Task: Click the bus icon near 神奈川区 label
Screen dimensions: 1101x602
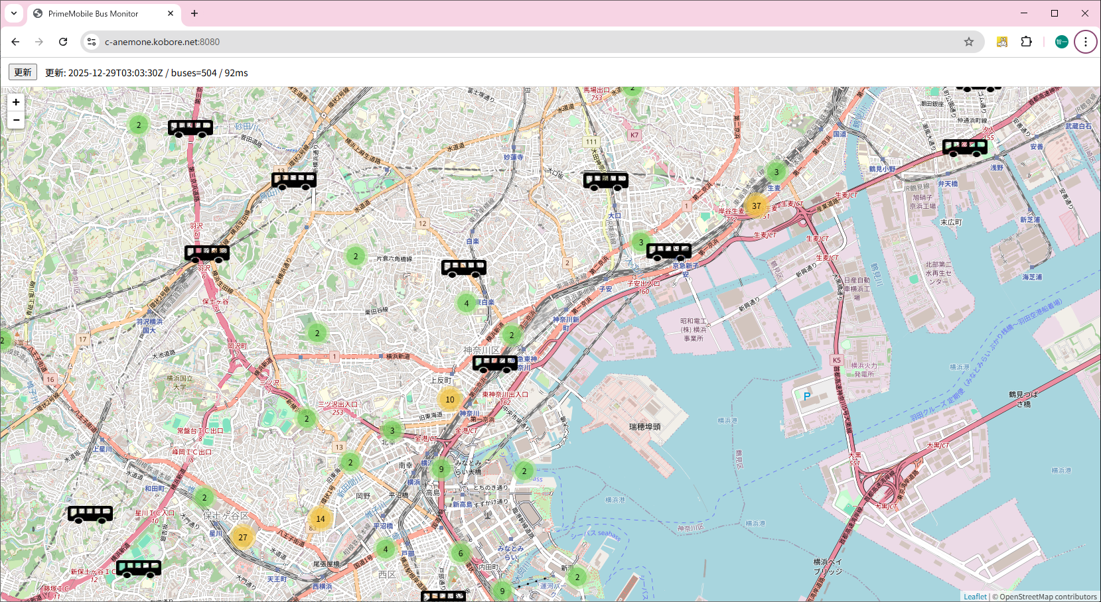Action: coord(494,363)
